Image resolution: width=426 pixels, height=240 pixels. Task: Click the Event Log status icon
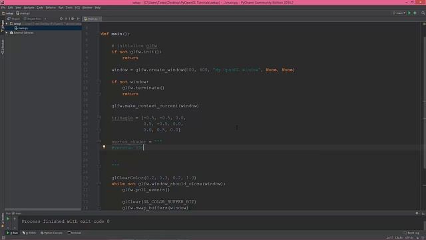pos(411,233)
